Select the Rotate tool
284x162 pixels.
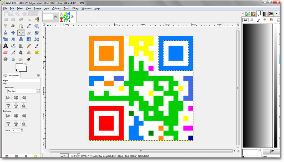pyautogui.click(x=37, y=33)
